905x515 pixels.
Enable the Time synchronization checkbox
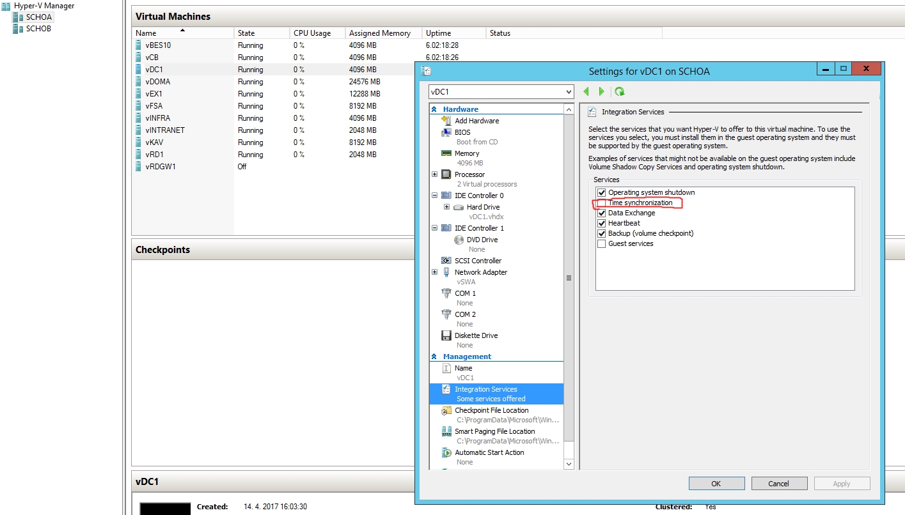tap(601, 203)
